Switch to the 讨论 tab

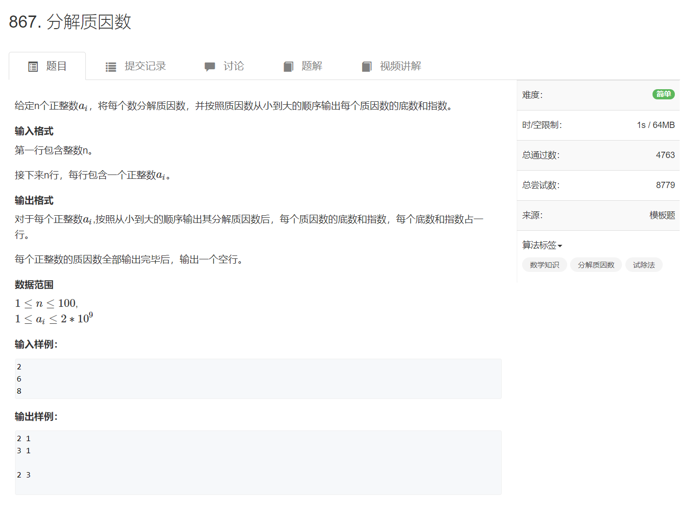[x=224, y=66]
